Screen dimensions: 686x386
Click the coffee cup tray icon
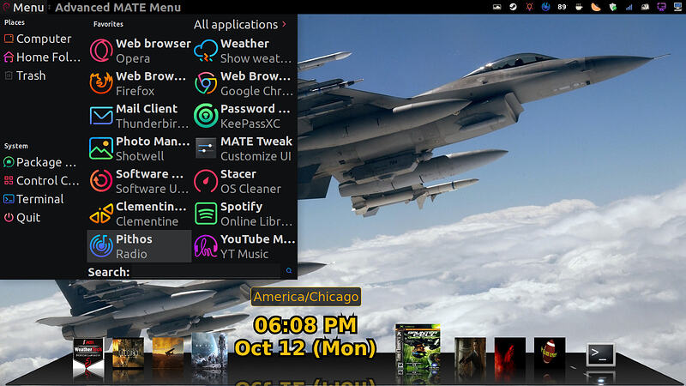pos(579,7)
